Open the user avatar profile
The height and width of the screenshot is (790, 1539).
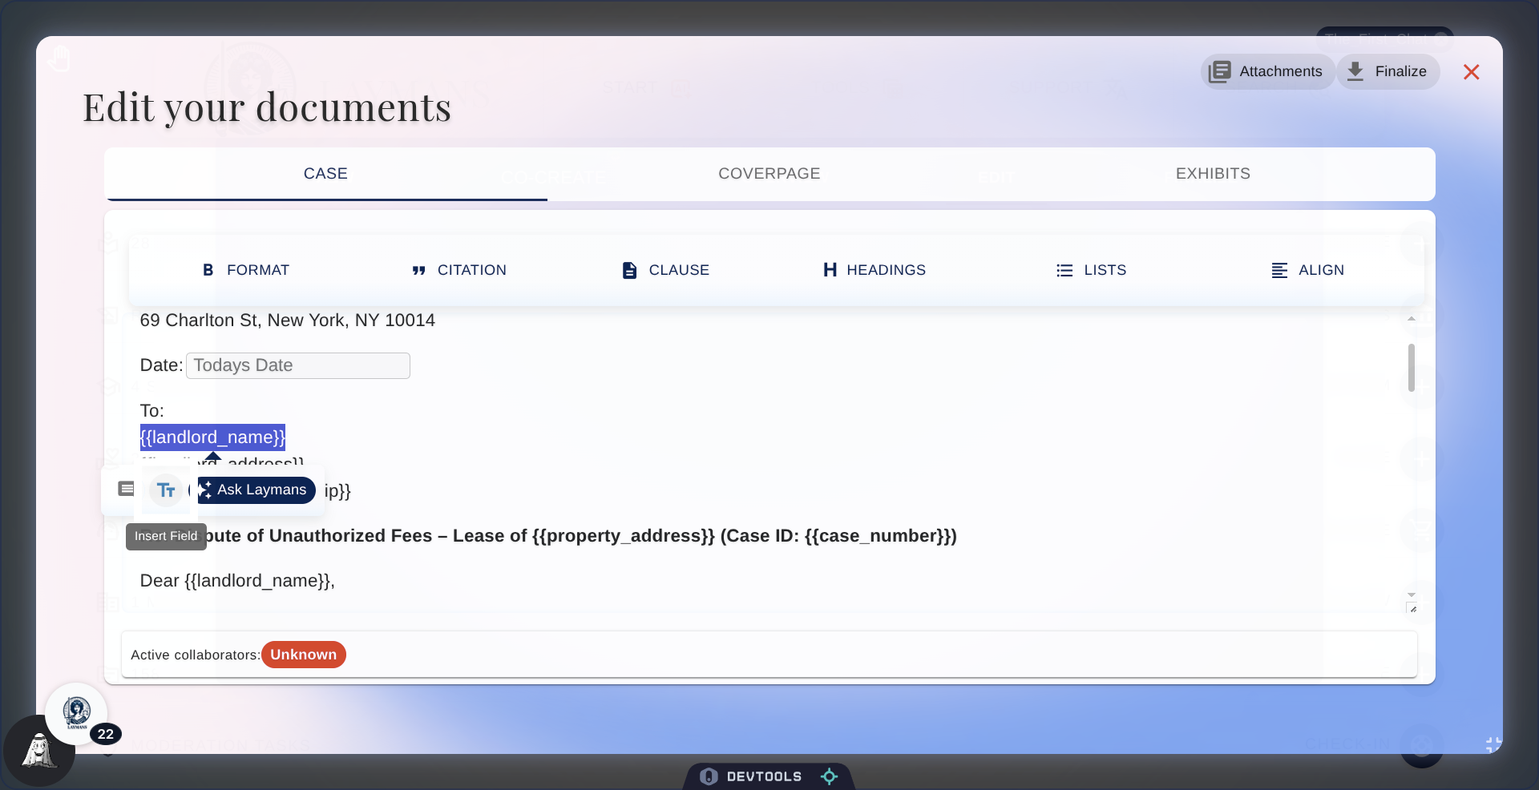click(x=77, y=713)
